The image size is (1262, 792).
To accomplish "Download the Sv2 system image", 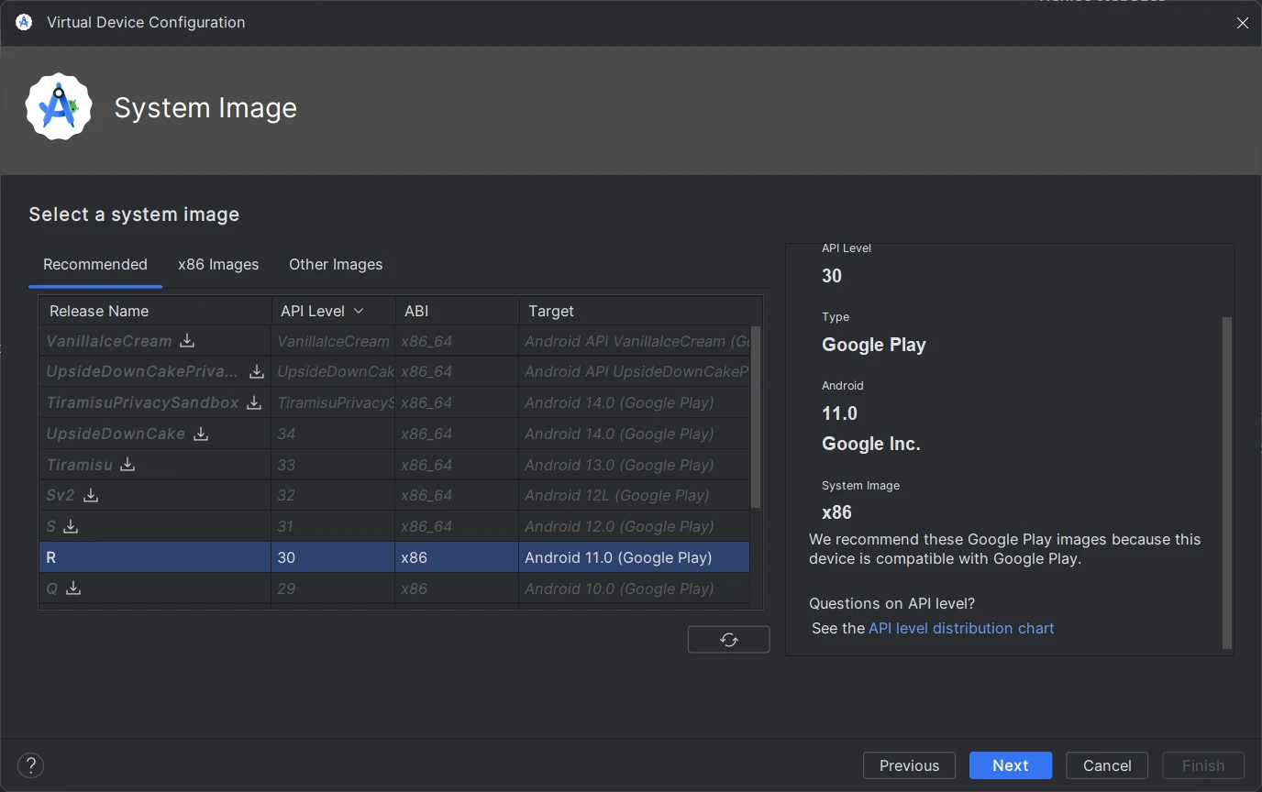I will (x=91, y=496).
